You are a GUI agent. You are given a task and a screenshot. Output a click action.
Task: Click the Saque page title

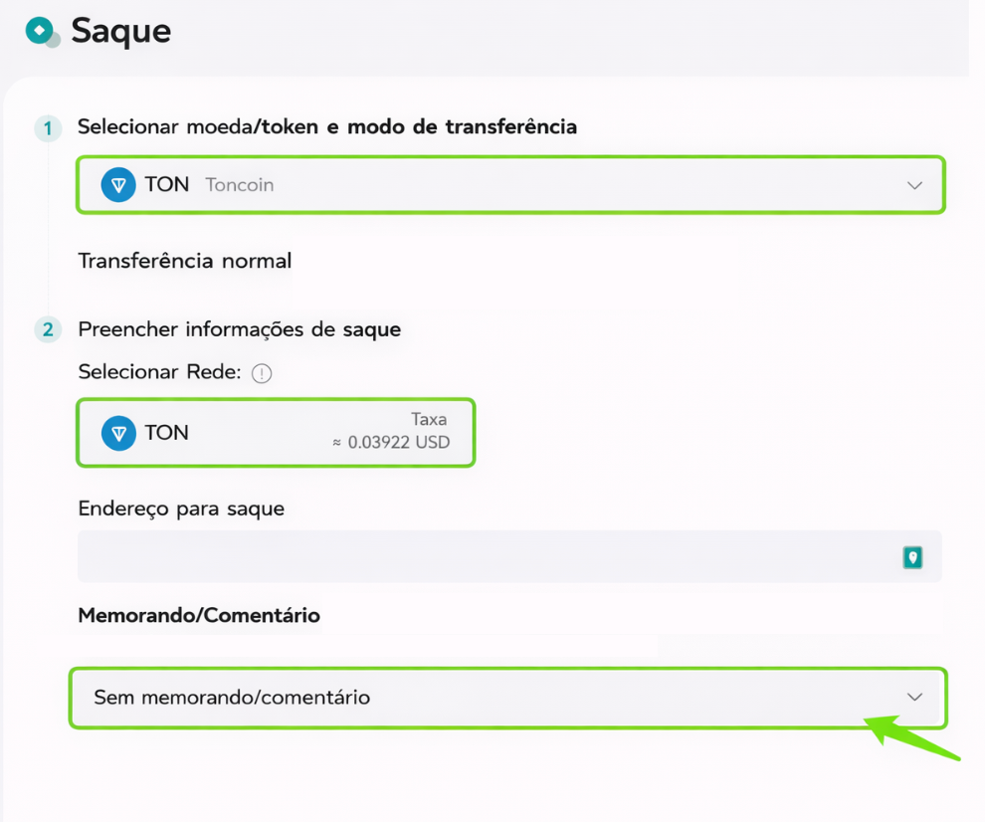120,31
